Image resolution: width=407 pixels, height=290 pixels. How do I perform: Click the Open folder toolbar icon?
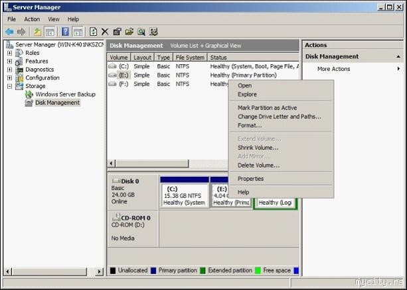click(x=129, y=32)
